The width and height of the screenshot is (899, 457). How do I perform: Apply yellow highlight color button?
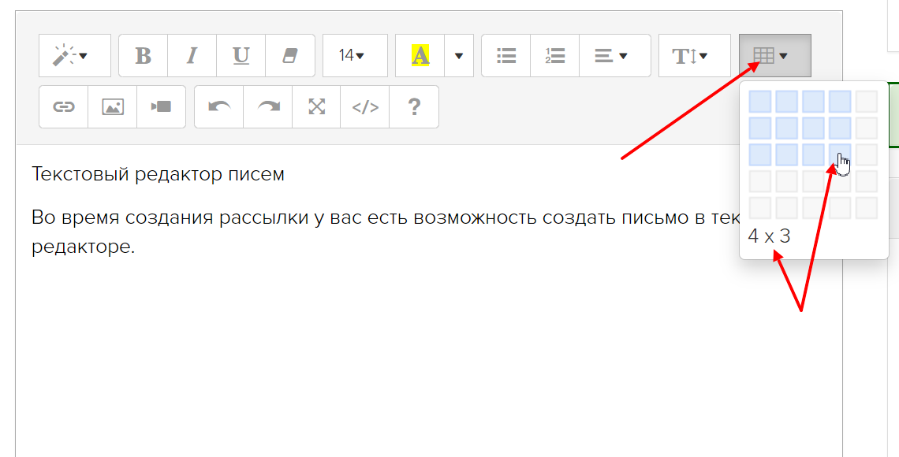click(x=420, y=56)
